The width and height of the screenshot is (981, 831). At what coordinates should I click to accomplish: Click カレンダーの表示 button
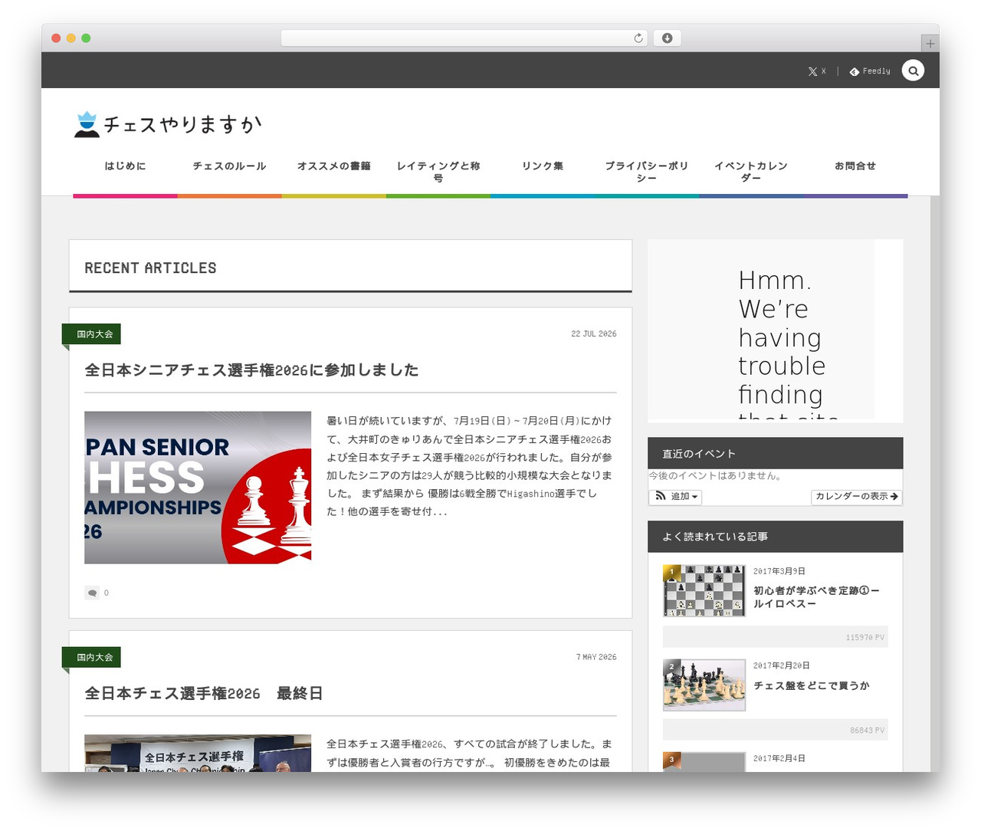pos(857,497)
